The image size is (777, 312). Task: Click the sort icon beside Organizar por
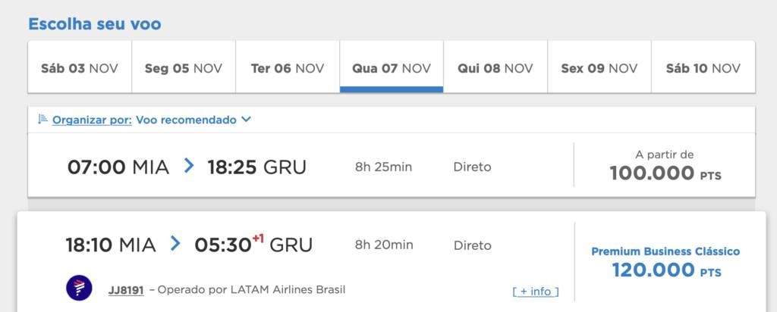[x=42, y=119]
